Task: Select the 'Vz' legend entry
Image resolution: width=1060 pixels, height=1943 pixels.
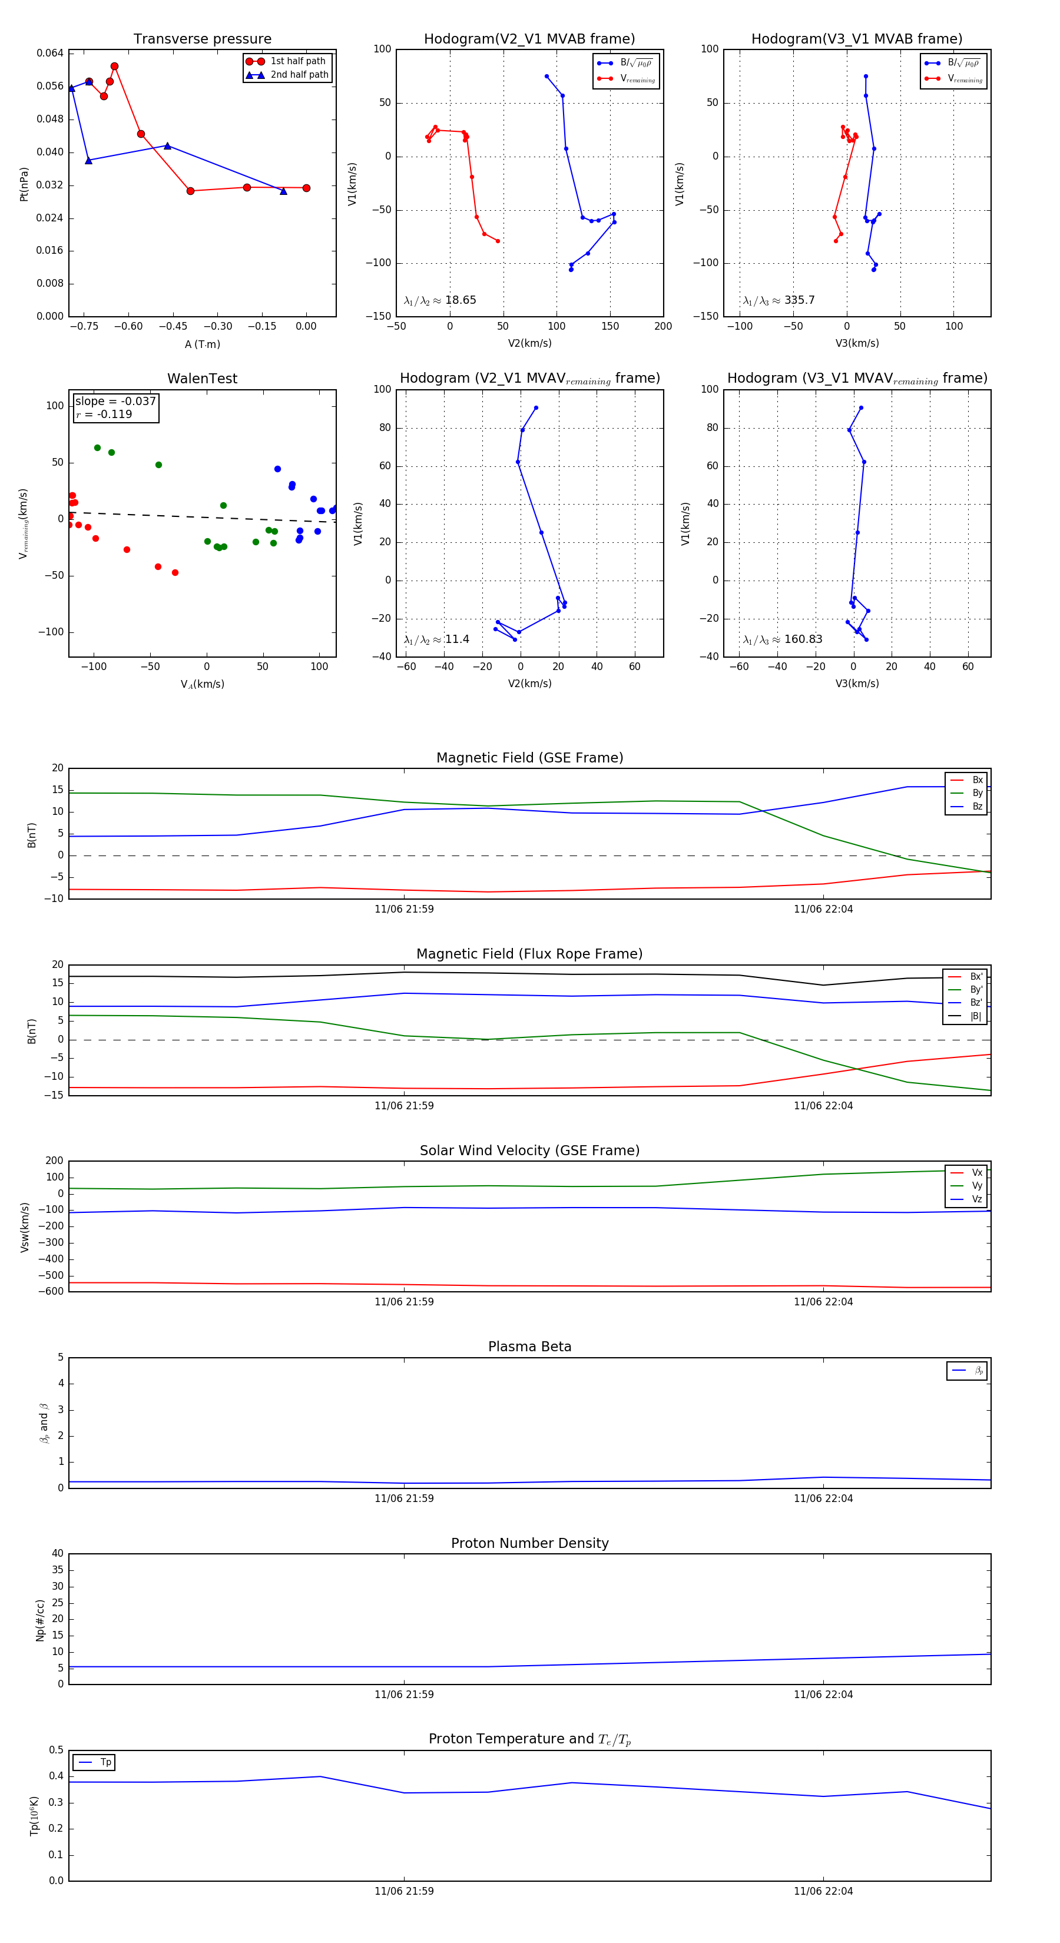Action: pyautogui.click(x=966, y=1199)
